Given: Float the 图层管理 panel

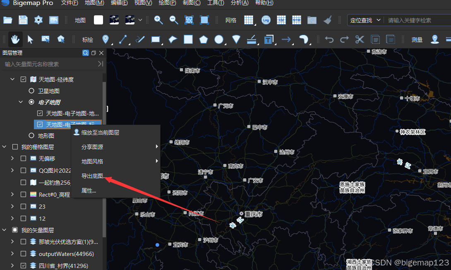Looking at the screenshot, I should 94,53.
